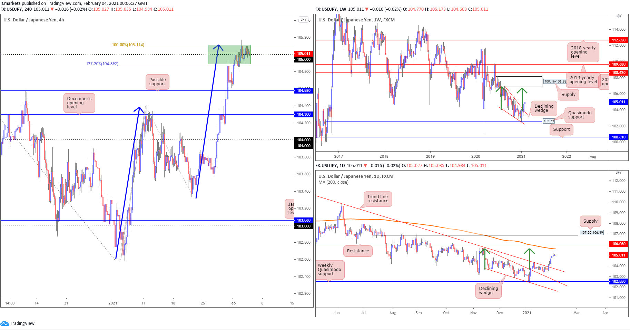
Task: Click the 104.580 blue price tag
Action: 304,90
